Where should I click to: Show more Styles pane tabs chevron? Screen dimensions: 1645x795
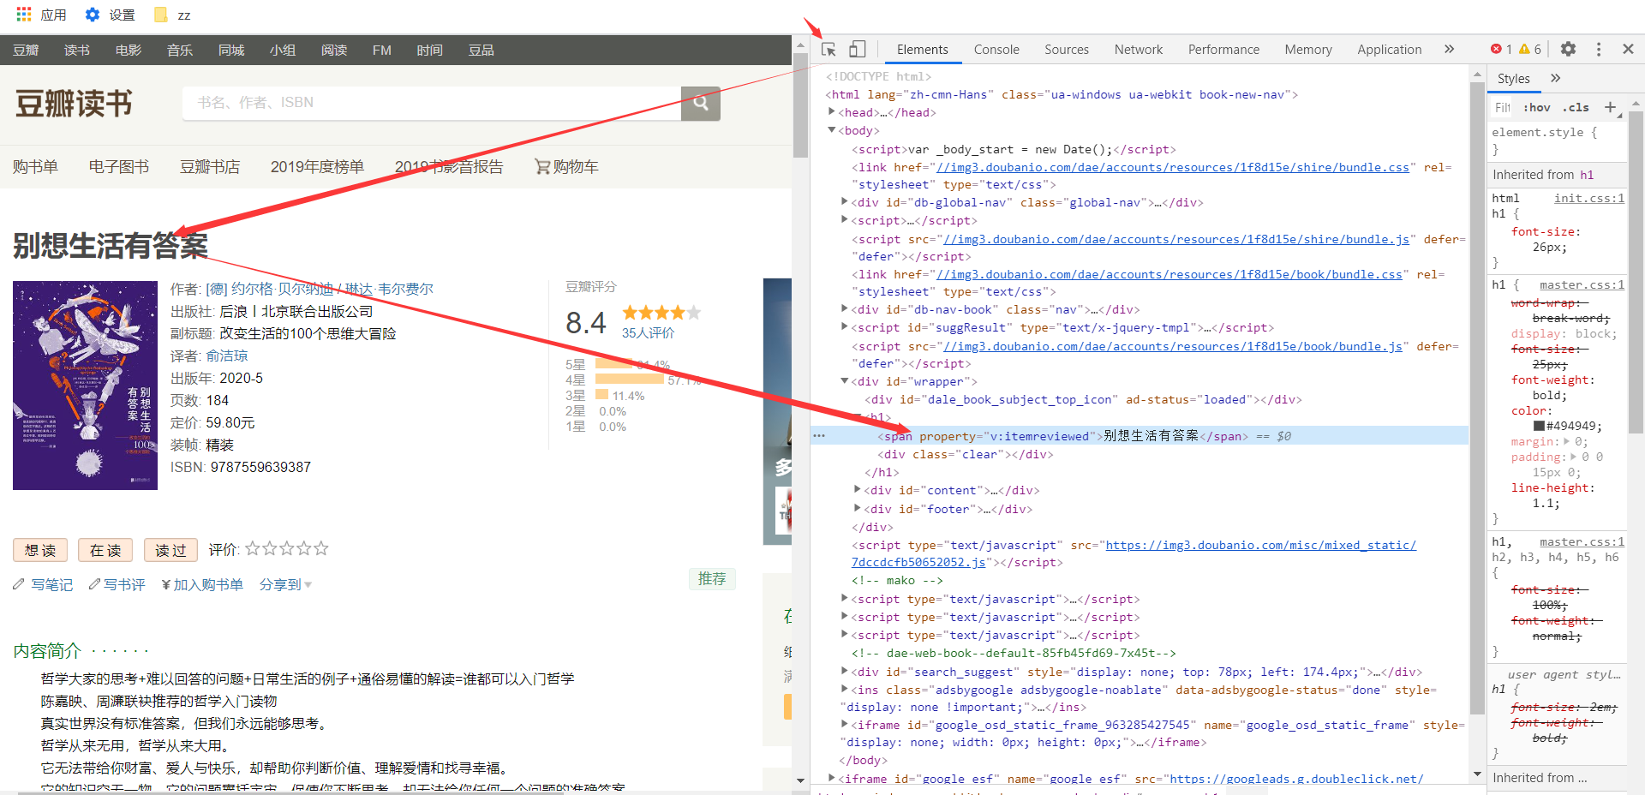click(1555, 78)
